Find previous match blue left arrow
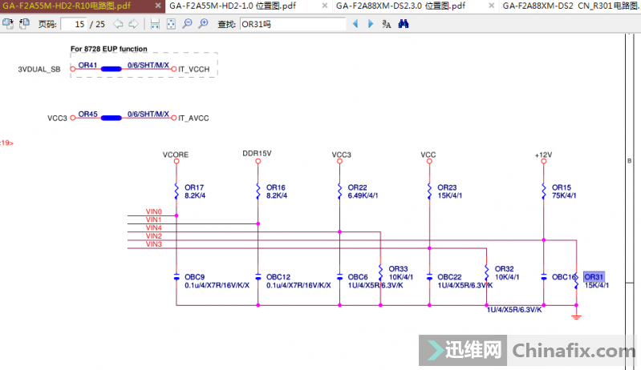 click(355, 24)
